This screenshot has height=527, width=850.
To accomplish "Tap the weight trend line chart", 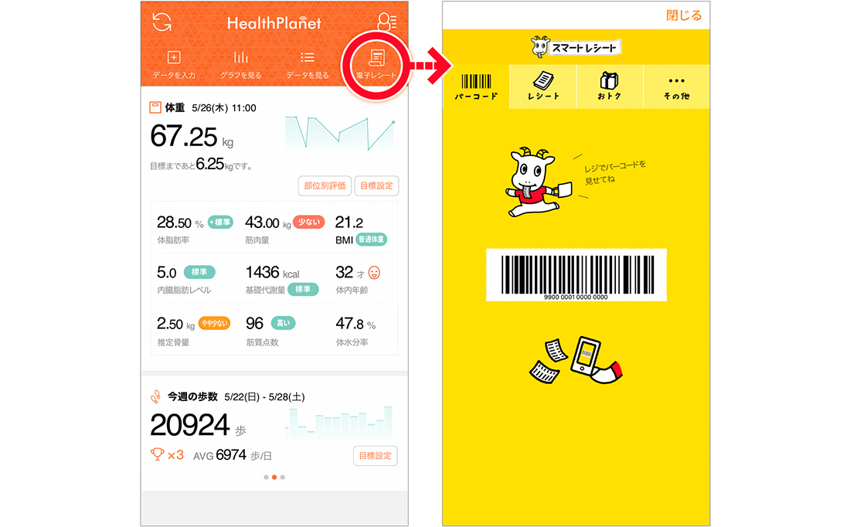I will pos(340,133).
